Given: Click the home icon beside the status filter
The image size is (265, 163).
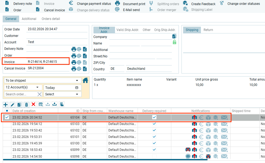Looking at the screenshot, I should click(x=85, y=80).
